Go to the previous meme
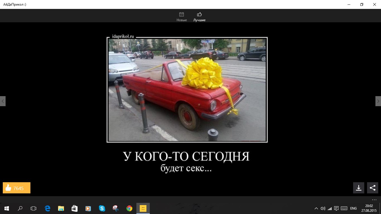The image size is (381, 214). [3, 101]
